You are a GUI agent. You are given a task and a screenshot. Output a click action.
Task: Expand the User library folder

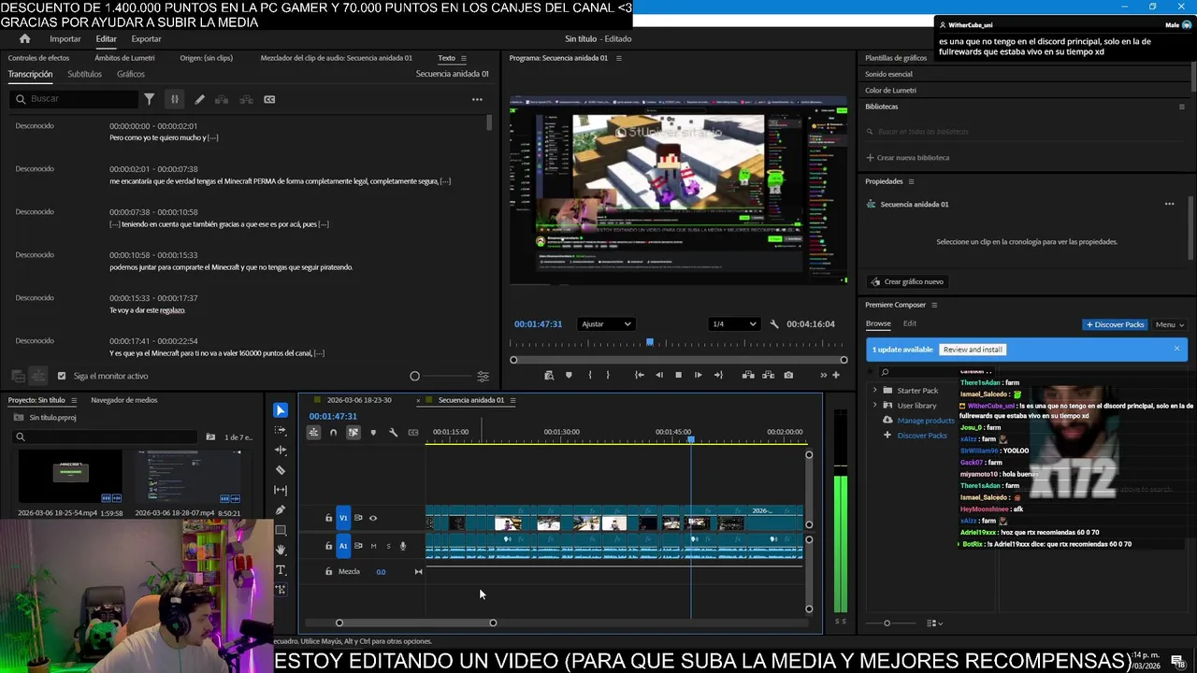875,405
